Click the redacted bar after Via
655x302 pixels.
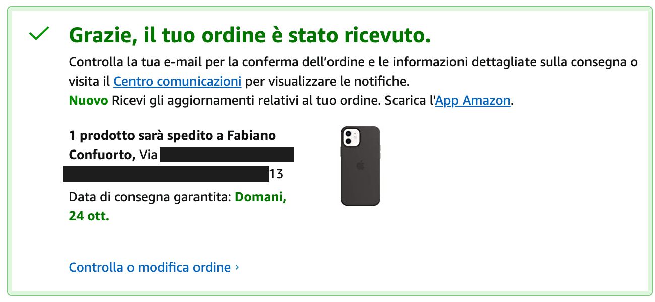coord(227,155)
